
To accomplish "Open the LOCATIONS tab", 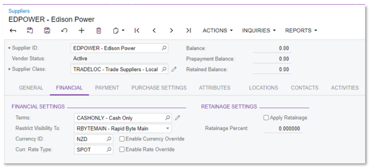I will 263,88.
